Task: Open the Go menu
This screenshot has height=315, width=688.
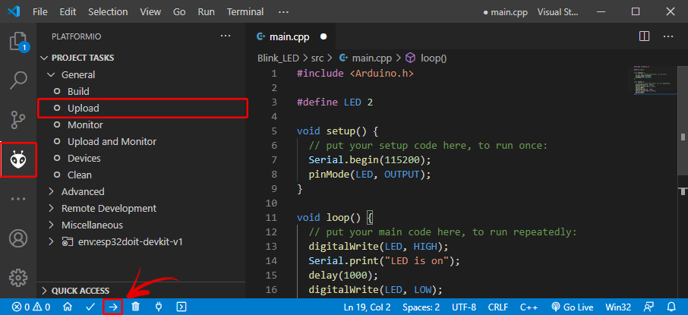Action: click(x=179, y=12)
